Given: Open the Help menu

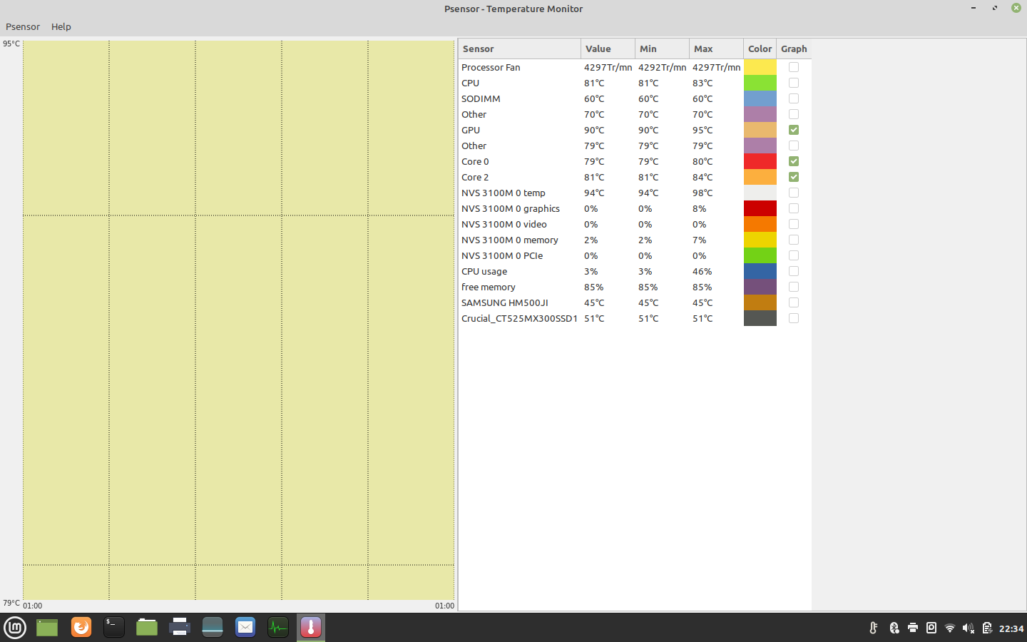Looking at the screenshot, I should click(61, 26).
